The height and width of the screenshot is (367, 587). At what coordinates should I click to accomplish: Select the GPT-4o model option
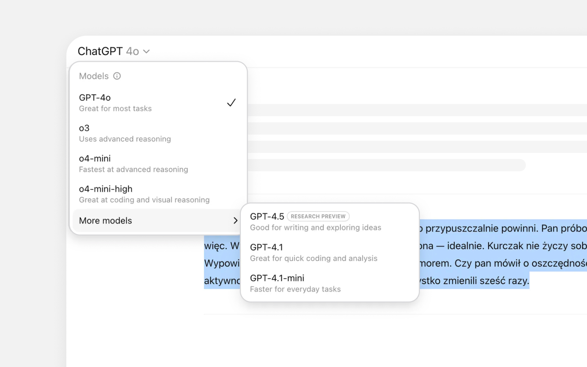click(158, 103)
